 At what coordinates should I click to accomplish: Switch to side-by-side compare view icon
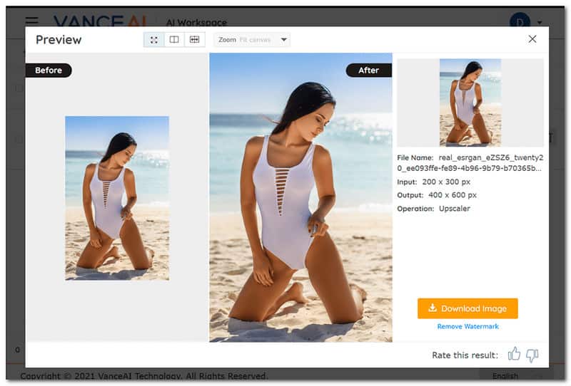[x=174, y=40]
